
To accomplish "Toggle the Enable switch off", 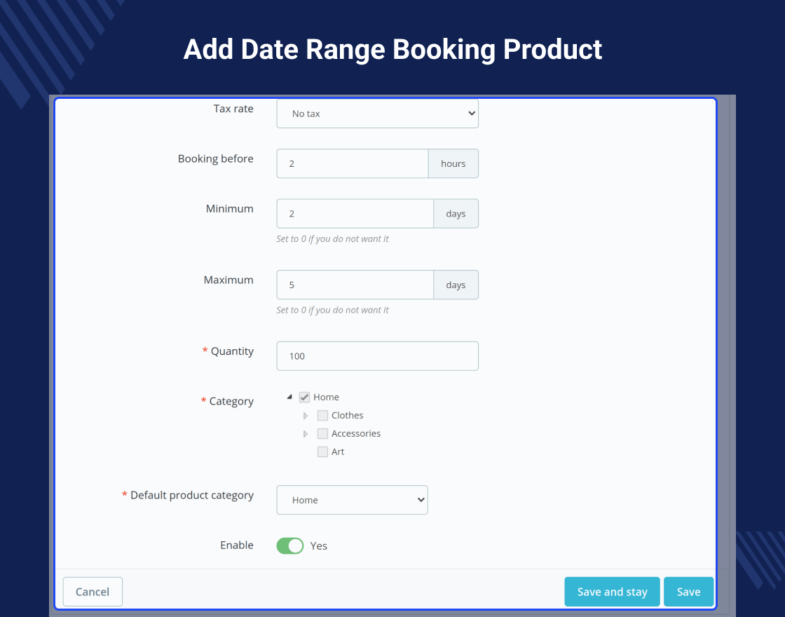I will 290,545.
